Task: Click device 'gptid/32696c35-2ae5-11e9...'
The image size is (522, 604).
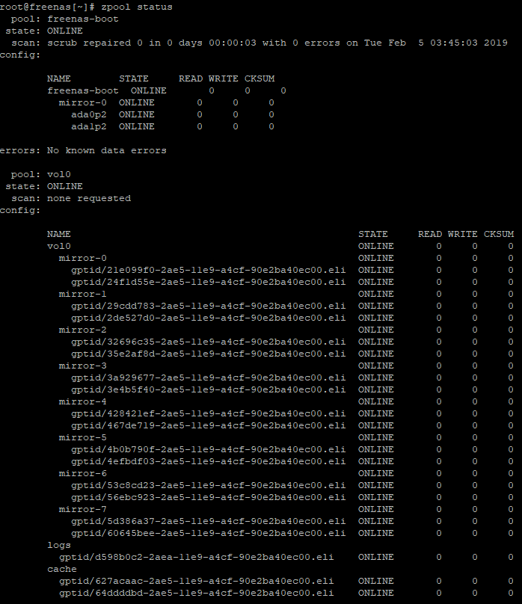Action: pos(209,342)
